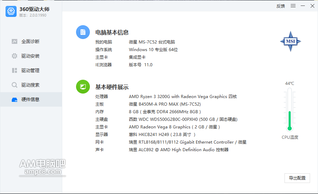Click Windows 10 专业版 64位 value

pyautogui.click(x=153, y=50)
